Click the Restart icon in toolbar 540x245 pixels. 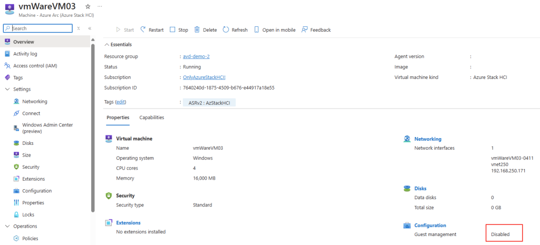coord(143,30)
